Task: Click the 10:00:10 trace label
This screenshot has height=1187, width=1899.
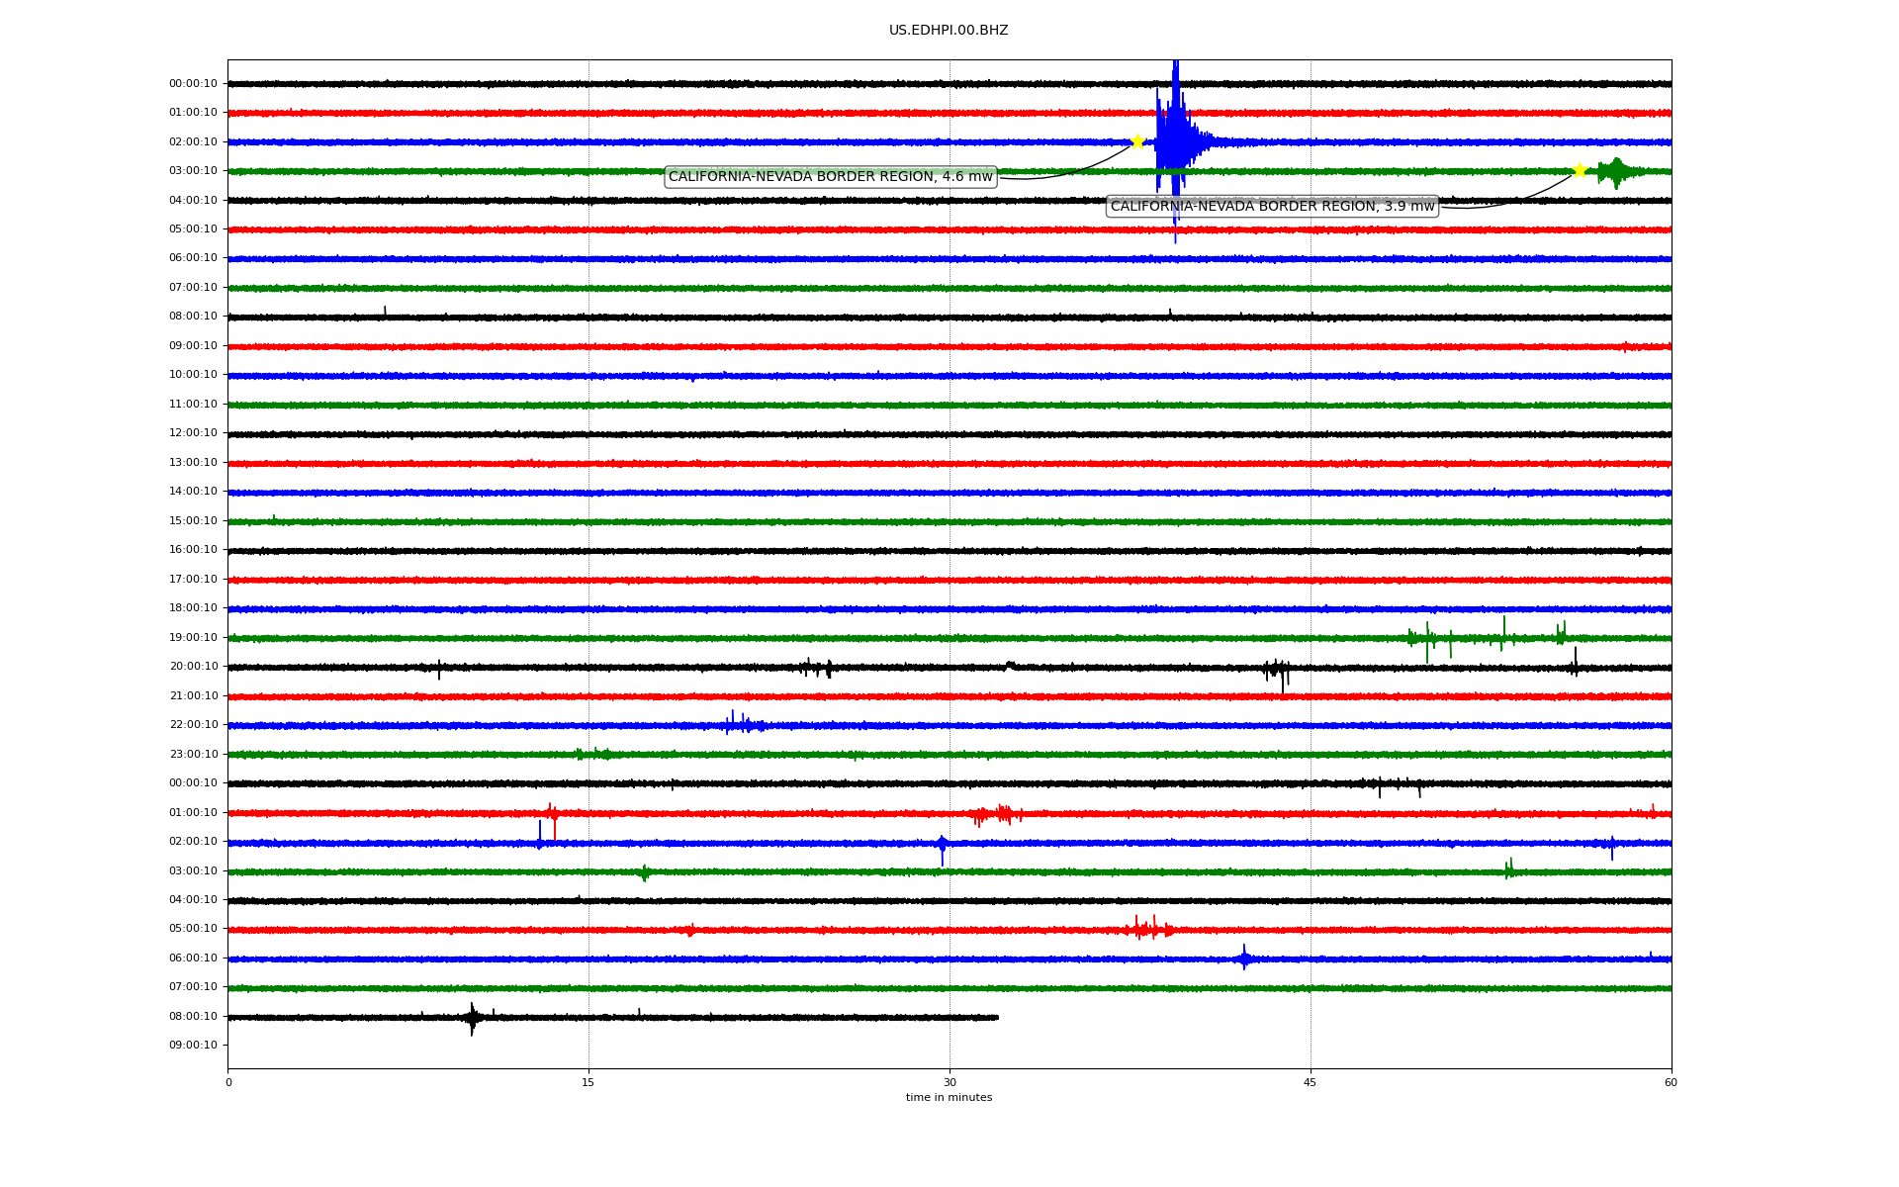Action: (193, 375)
